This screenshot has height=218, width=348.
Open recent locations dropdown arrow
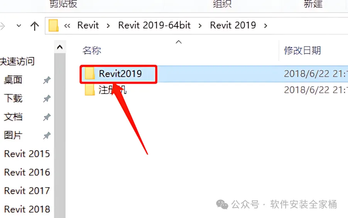[19, 26]
